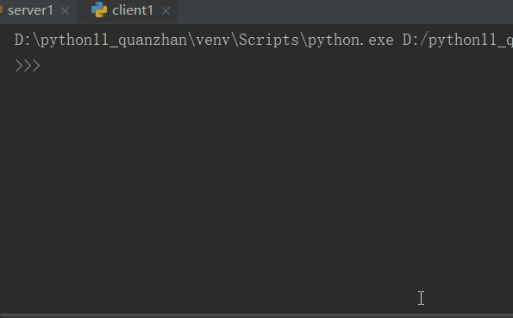
Task: Switch to the server1 run tab
Action: (30, 10)
